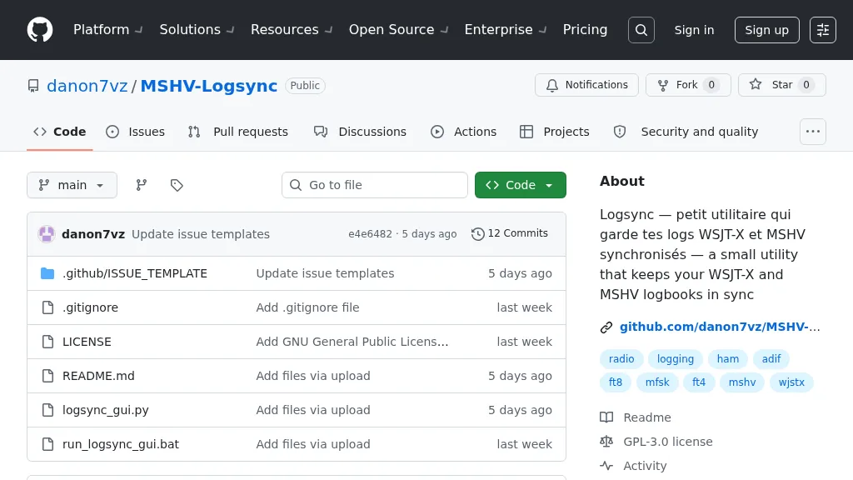
Task: Click the mshv topic tag
Action: coord(742,382)
